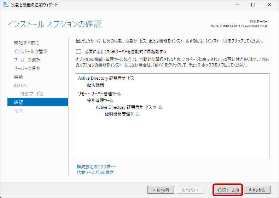
Task: Select Active Directory 証明書サービス in the list
Action: click(x=106, y=78)
